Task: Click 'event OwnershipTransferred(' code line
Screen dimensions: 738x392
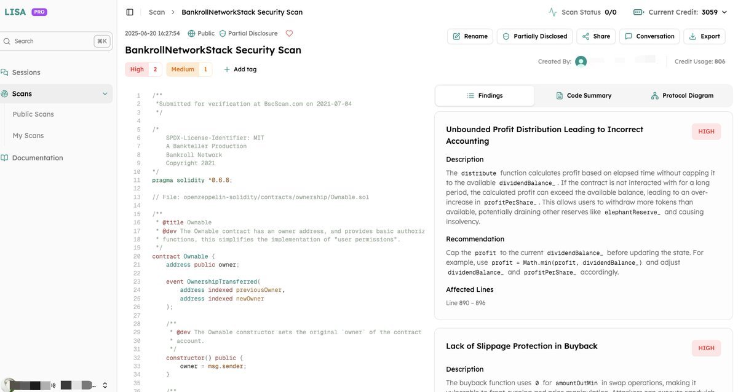Action: [213, 281]
